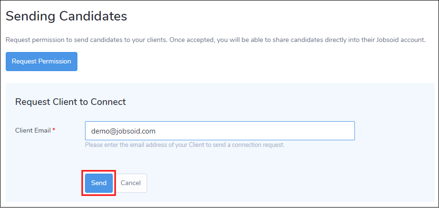Click the 'Request Client to Connect' form title

tap(70, 102)
